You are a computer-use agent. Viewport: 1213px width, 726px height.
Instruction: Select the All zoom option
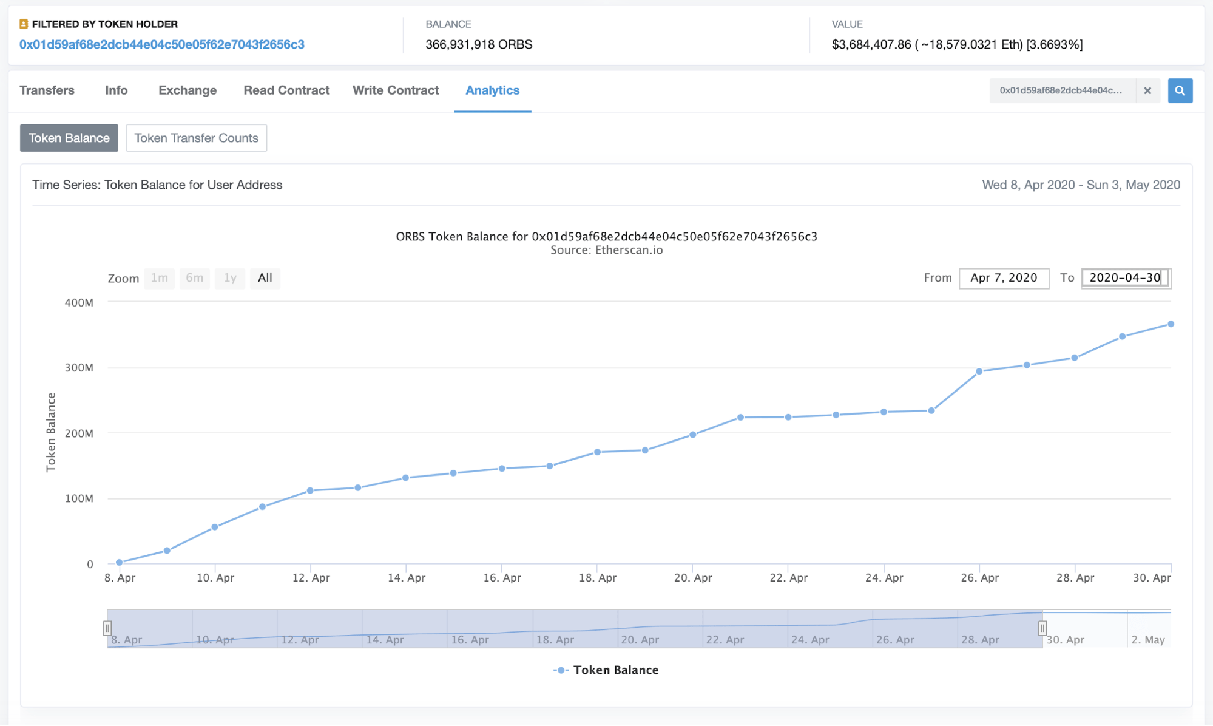265,278
